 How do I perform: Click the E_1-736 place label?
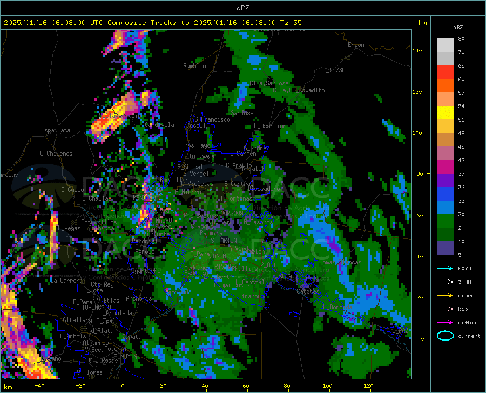[x=334, y=70]
